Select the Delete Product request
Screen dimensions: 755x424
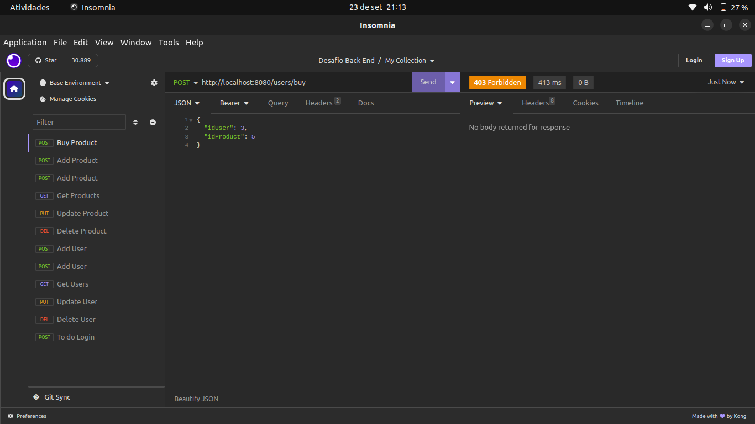point(97,231)
